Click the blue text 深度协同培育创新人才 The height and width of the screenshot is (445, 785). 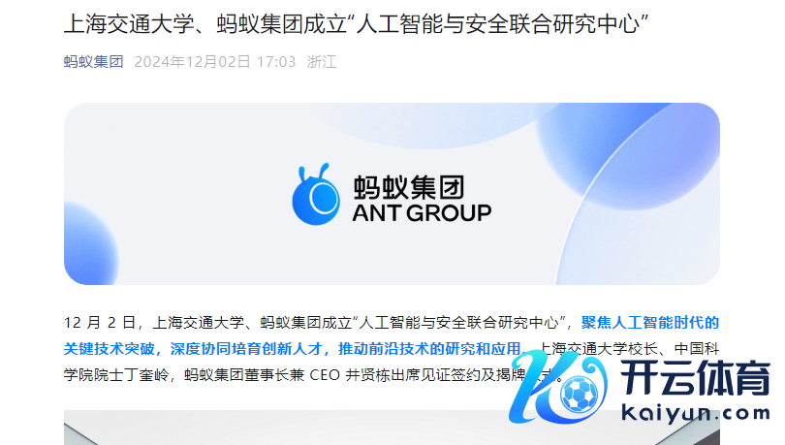click(x=246, y=348)
